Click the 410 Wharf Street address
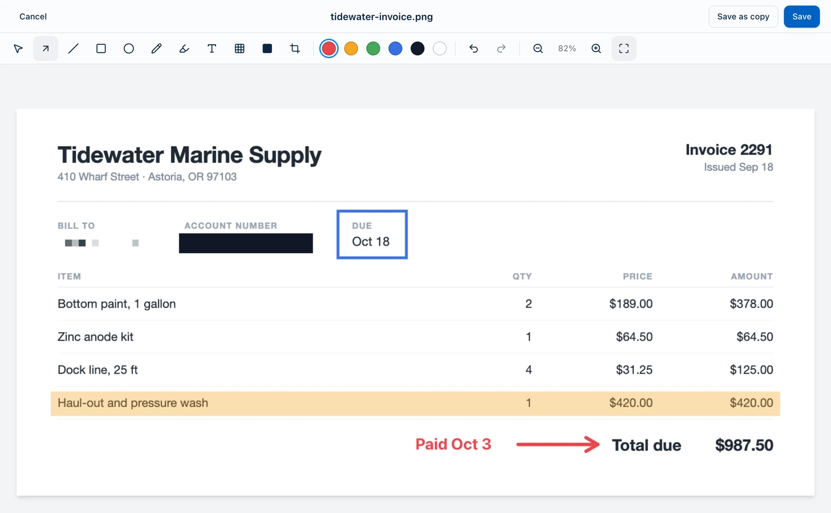The width and height of the screenshot is (831, 513). 147,177
